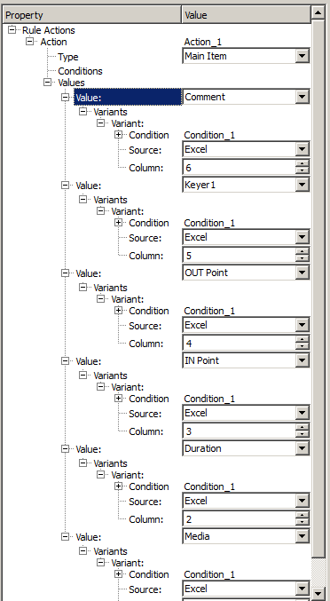Click the Property column header
This screenshot has height=601, width=330.
tap(92, 15)
